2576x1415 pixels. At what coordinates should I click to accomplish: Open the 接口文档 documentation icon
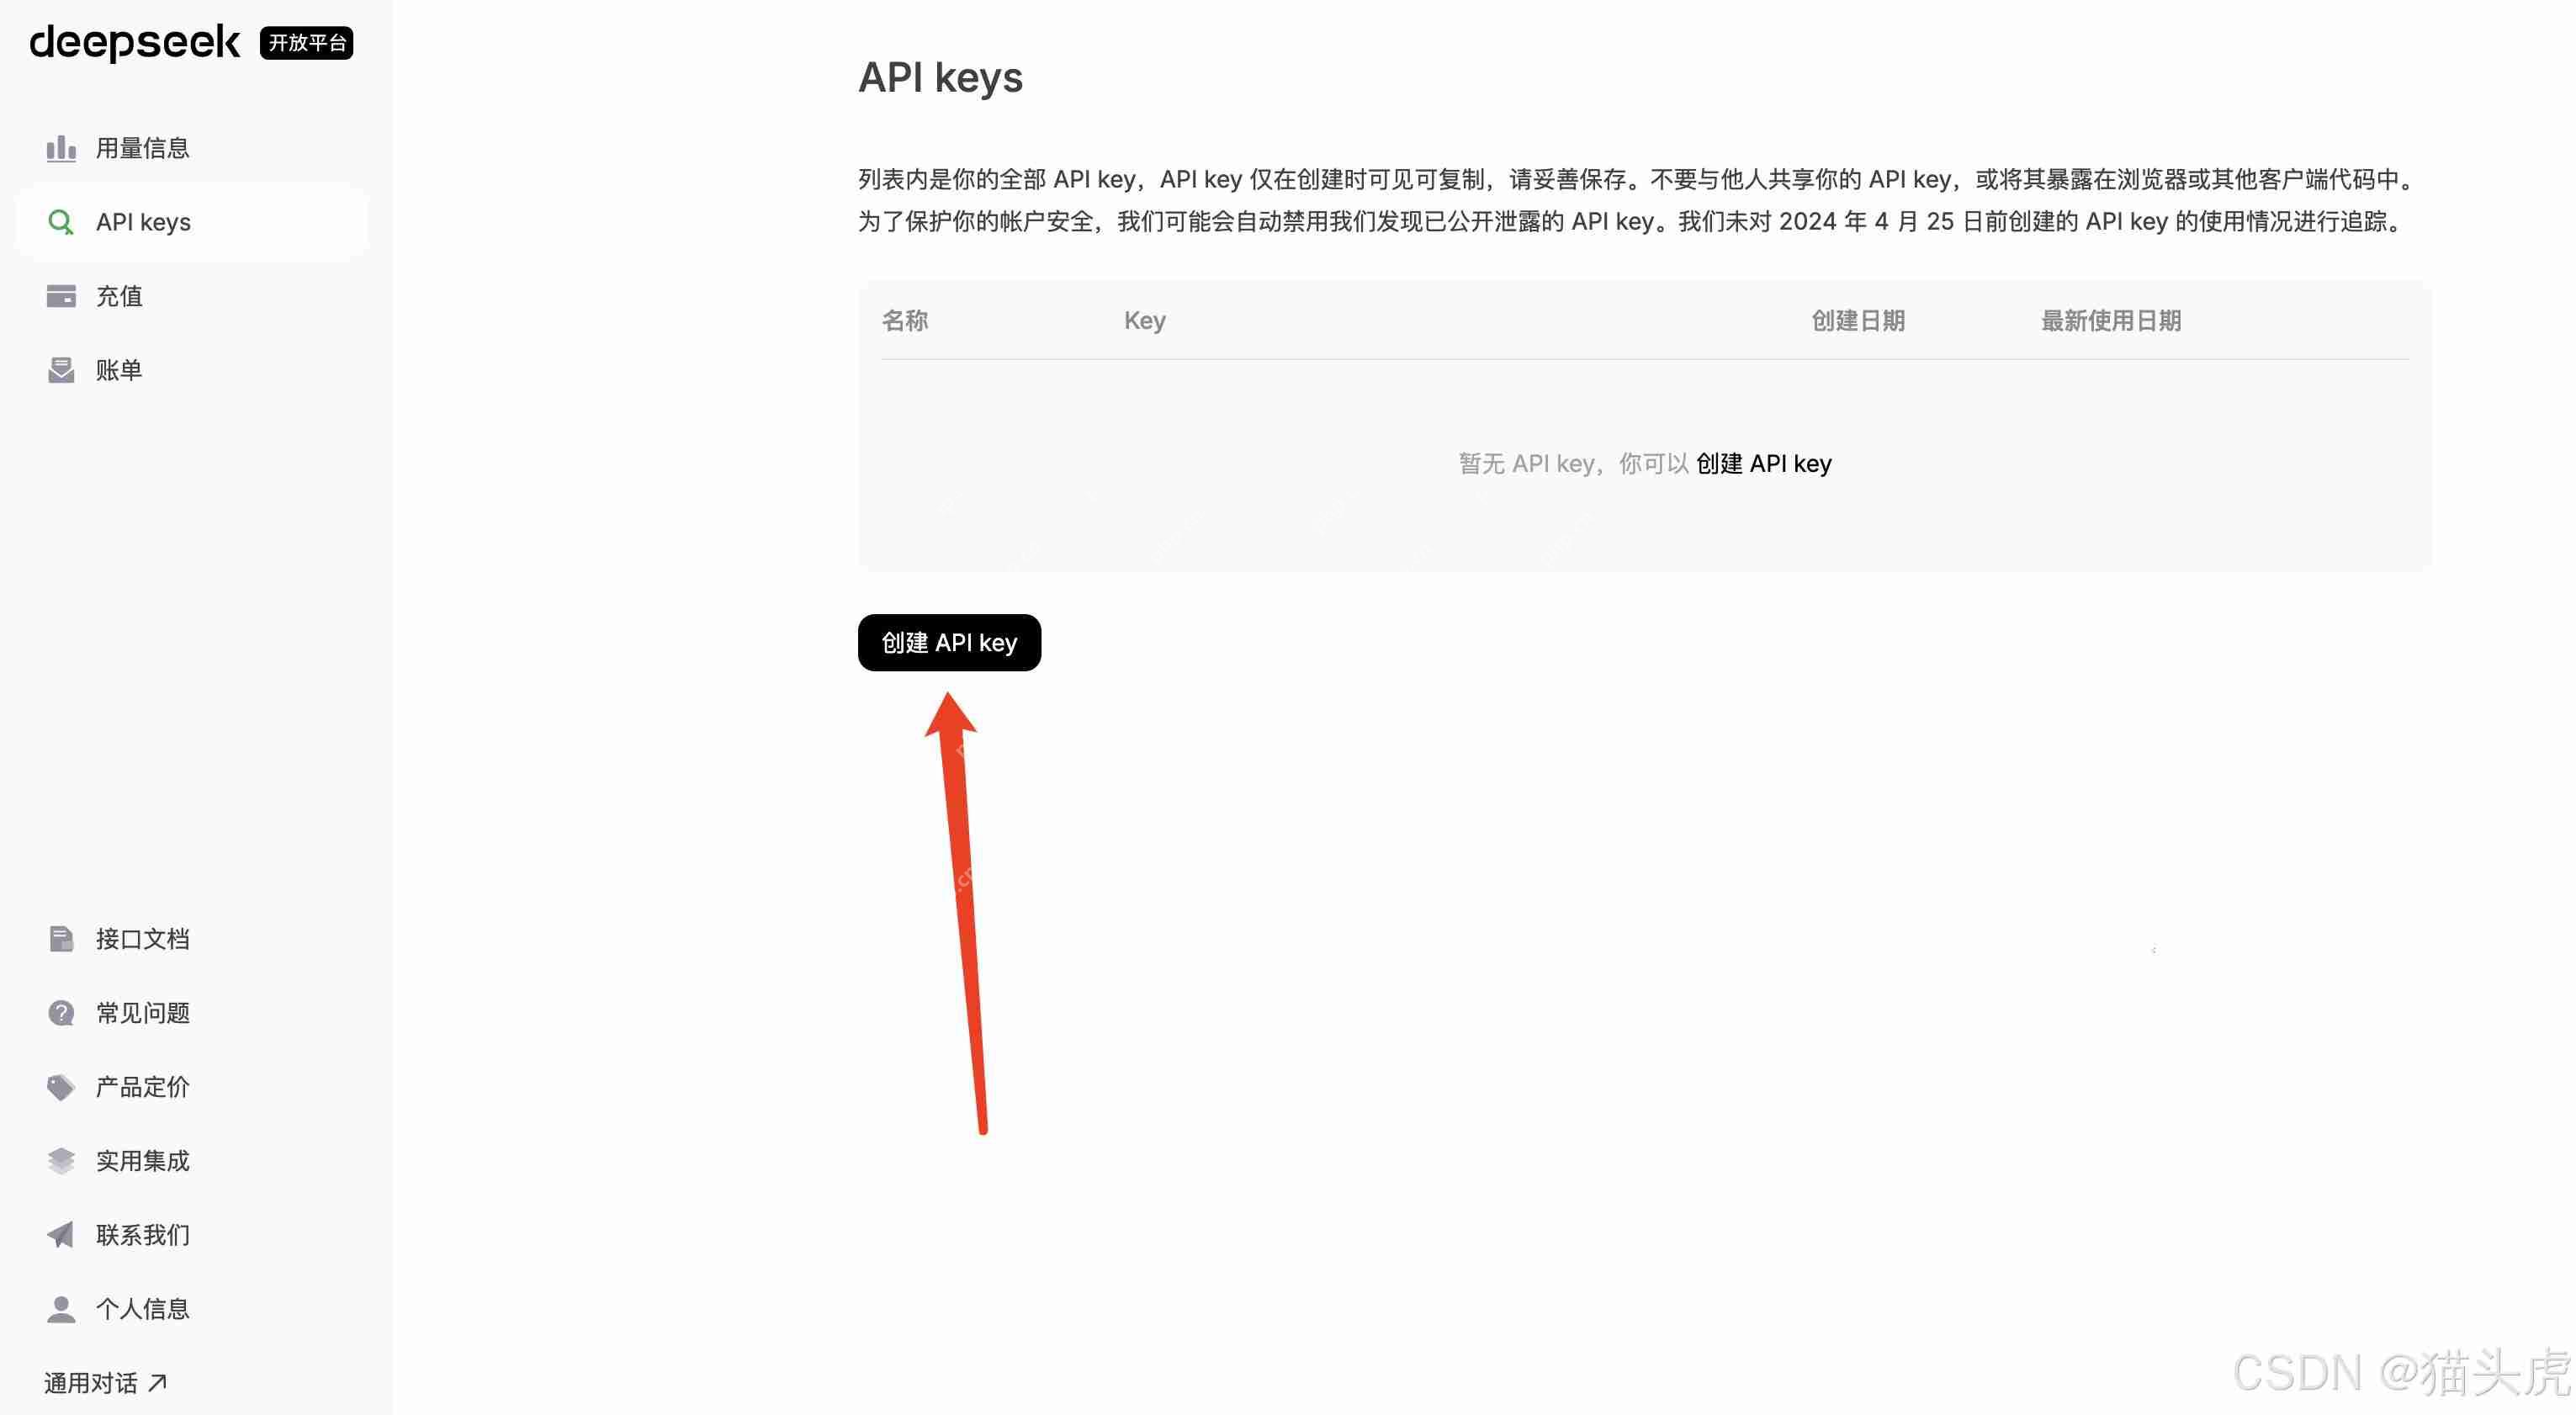click(61, 938)
